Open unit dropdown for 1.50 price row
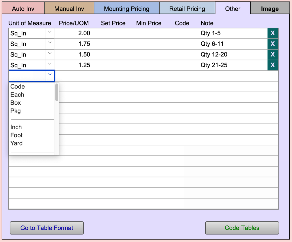The height and width of the screenshot is (242, 292). 50,54
